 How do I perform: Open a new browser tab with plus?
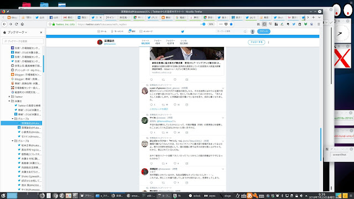[x=314, y=17]
